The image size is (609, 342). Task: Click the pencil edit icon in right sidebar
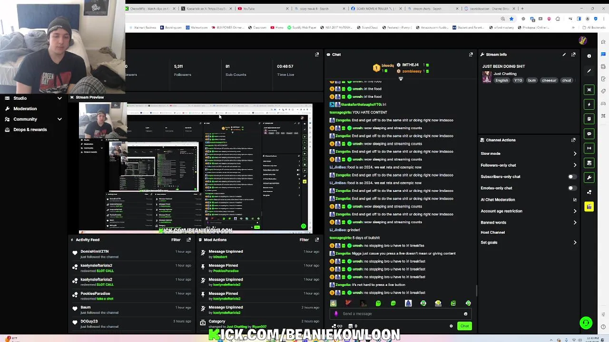(x=589, y=71)
